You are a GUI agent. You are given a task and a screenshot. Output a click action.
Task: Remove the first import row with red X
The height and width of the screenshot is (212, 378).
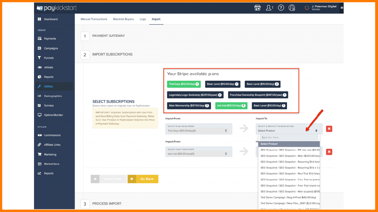coord(329,129)
